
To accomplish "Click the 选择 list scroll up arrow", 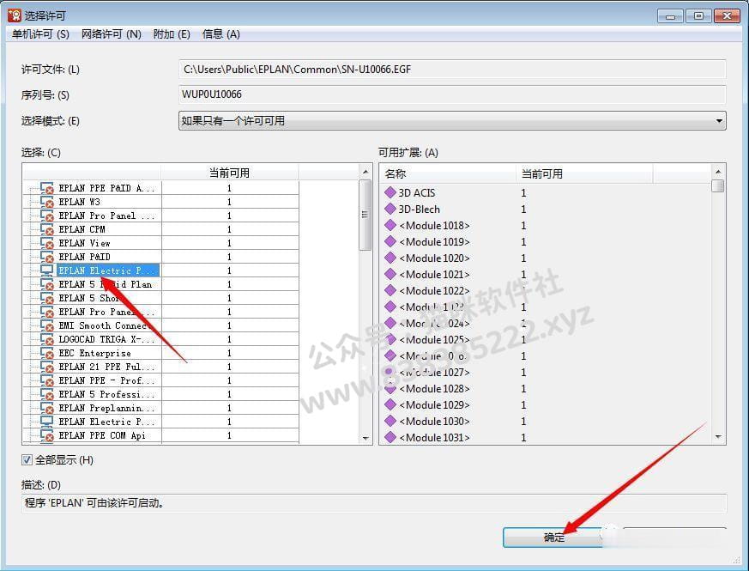I will [x=365, y=172].
